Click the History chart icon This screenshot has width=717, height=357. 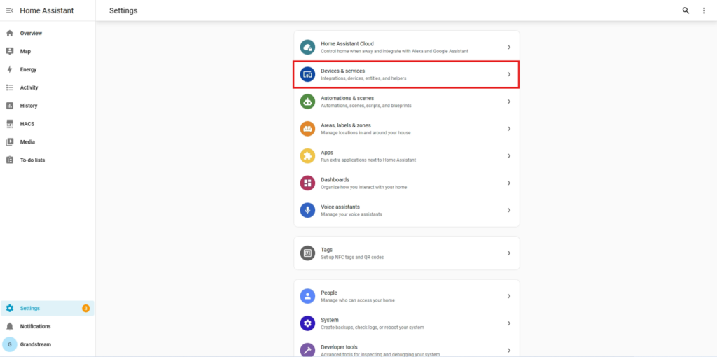coord(10,106)
